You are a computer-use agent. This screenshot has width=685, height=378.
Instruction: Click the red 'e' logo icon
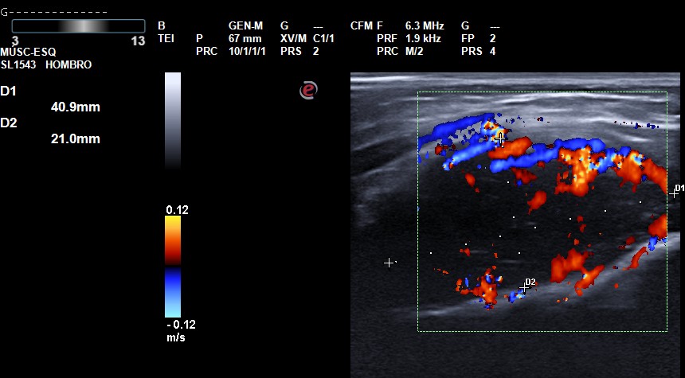tap(308, 91)
